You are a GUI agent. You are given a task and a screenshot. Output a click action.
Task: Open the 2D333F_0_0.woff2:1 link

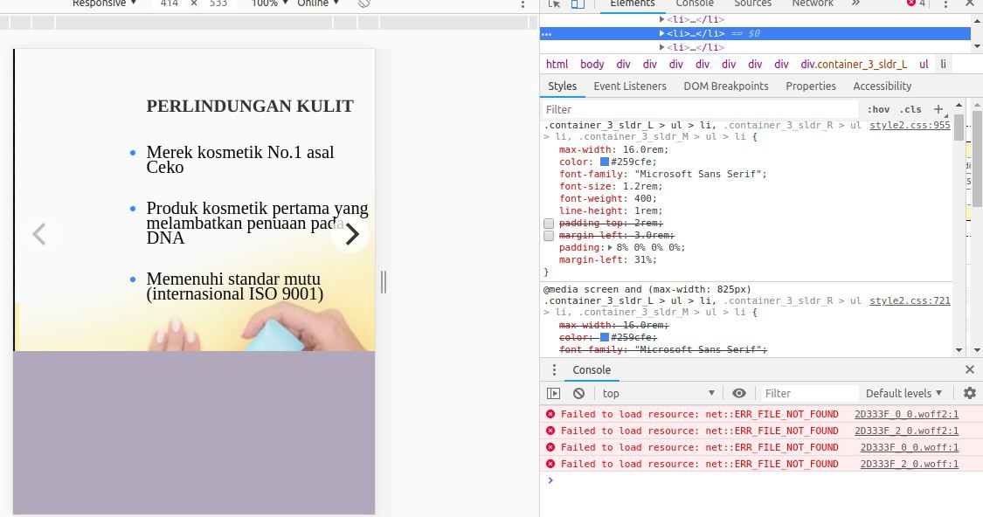point(906,414)
